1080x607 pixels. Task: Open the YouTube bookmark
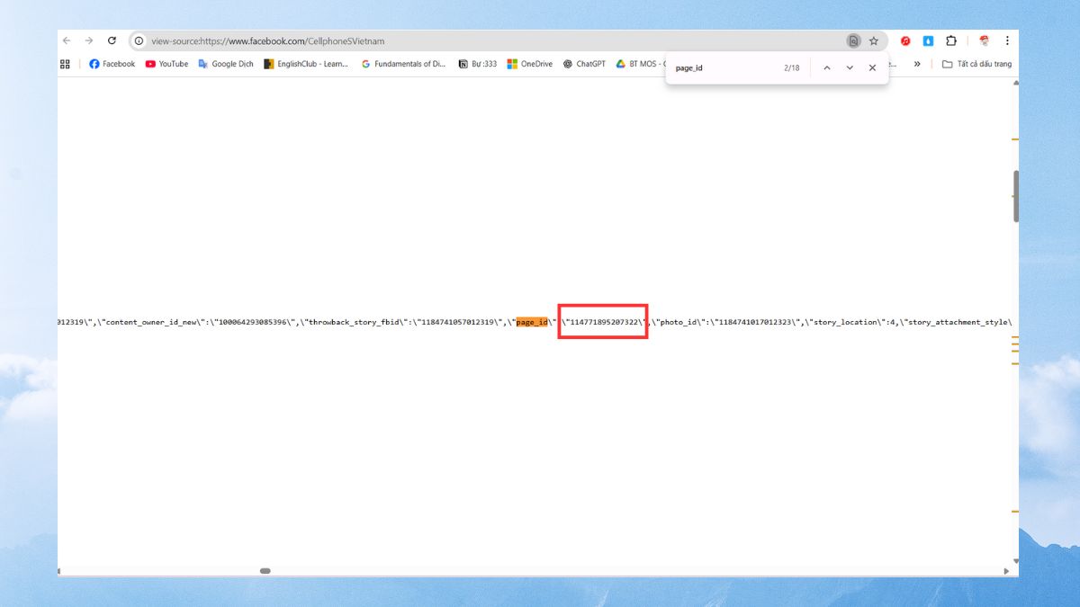[166, 64]
